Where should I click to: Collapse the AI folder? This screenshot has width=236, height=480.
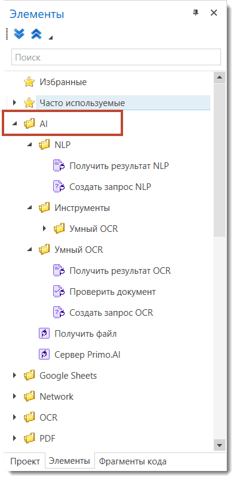14,124
